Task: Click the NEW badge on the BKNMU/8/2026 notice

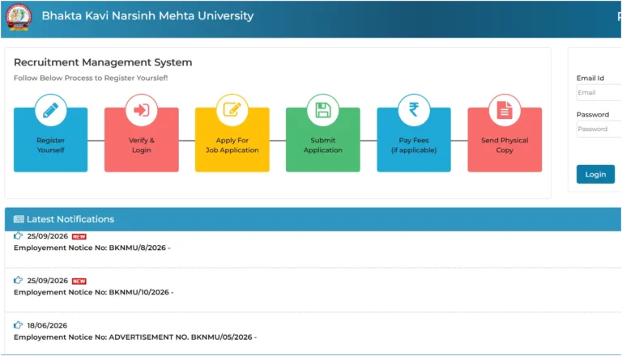Action: [79, 237]
